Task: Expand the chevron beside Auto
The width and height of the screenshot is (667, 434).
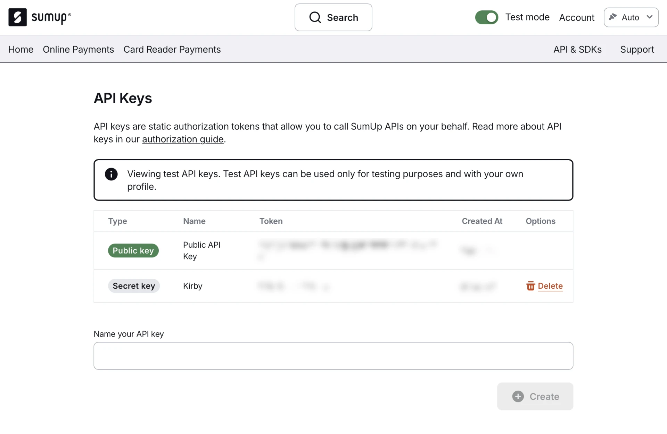Action: 650,17
